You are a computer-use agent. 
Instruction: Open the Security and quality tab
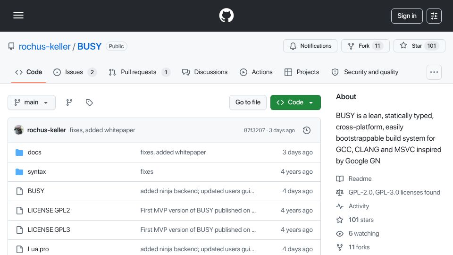click(365, 72)
